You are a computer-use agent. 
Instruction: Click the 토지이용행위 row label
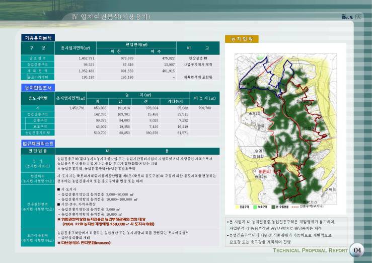pyautogui.click(x=37, y=236)
